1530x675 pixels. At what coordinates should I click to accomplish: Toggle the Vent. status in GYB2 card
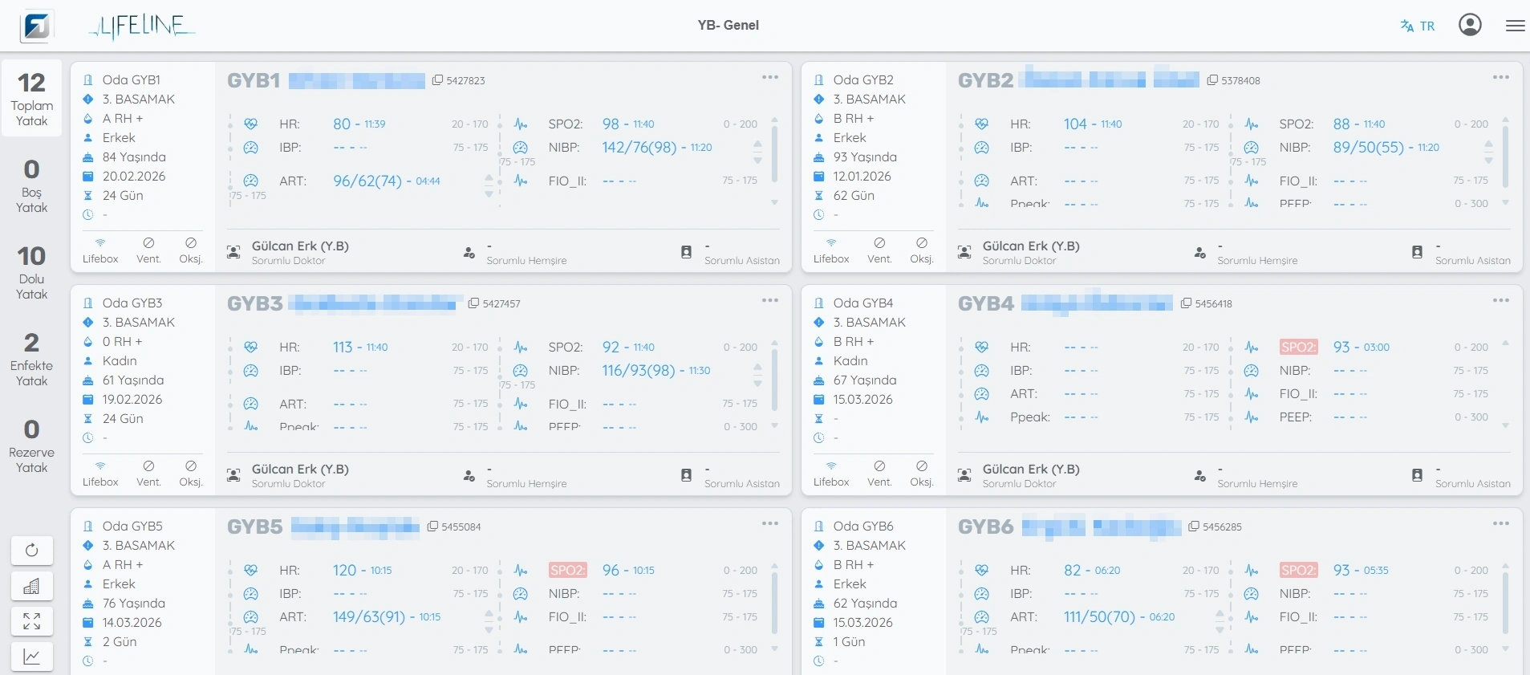coord(879,243)
